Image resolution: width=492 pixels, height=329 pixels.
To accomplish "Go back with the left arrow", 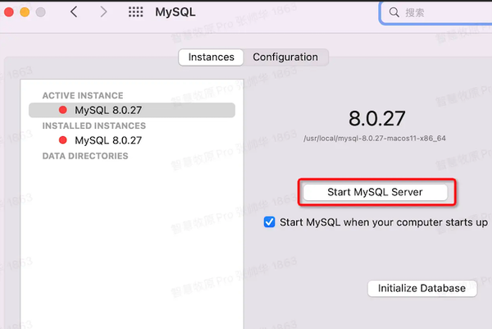I will click(x=74, y=12).
